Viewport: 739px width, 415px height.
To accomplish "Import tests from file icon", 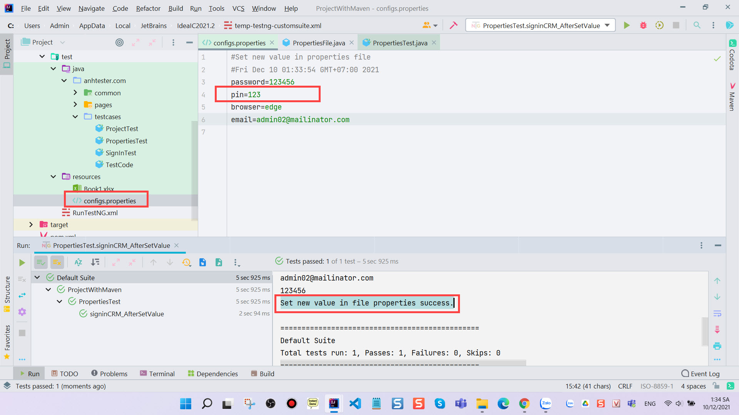I will 202,262.
